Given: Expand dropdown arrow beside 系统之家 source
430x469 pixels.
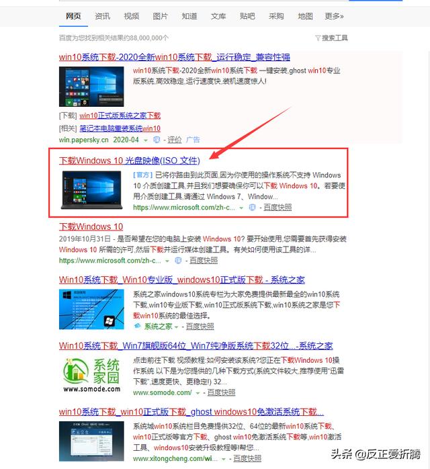Looking at the screenshot, I should [x=176, y=327].
